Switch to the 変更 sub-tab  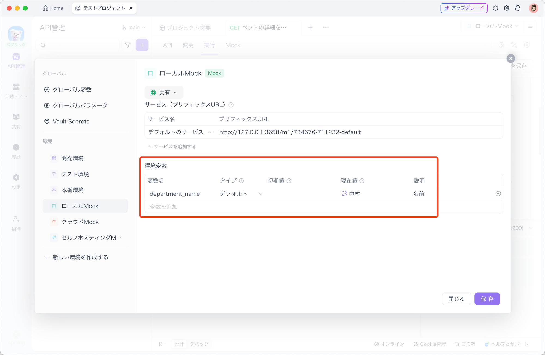pos(188,45)
